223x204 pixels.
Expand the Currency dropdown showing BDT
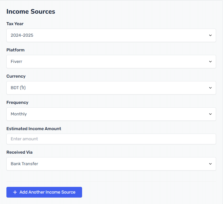tap(111, 88)
